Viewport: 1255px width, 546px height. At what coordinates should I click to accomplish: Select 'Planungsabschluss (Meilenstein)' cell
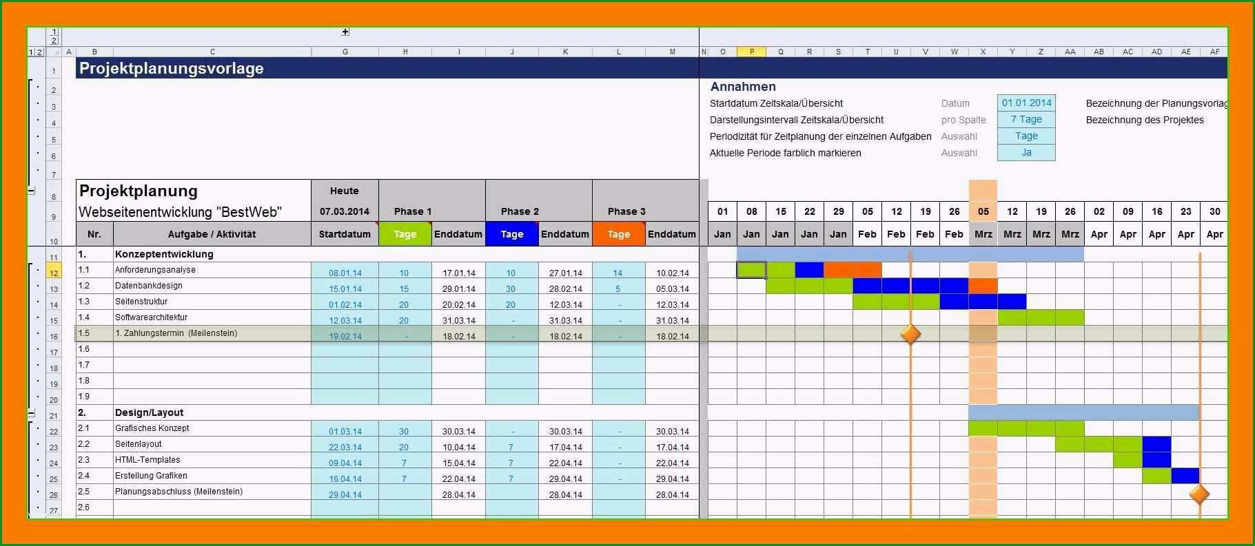[x=212, y=492]
